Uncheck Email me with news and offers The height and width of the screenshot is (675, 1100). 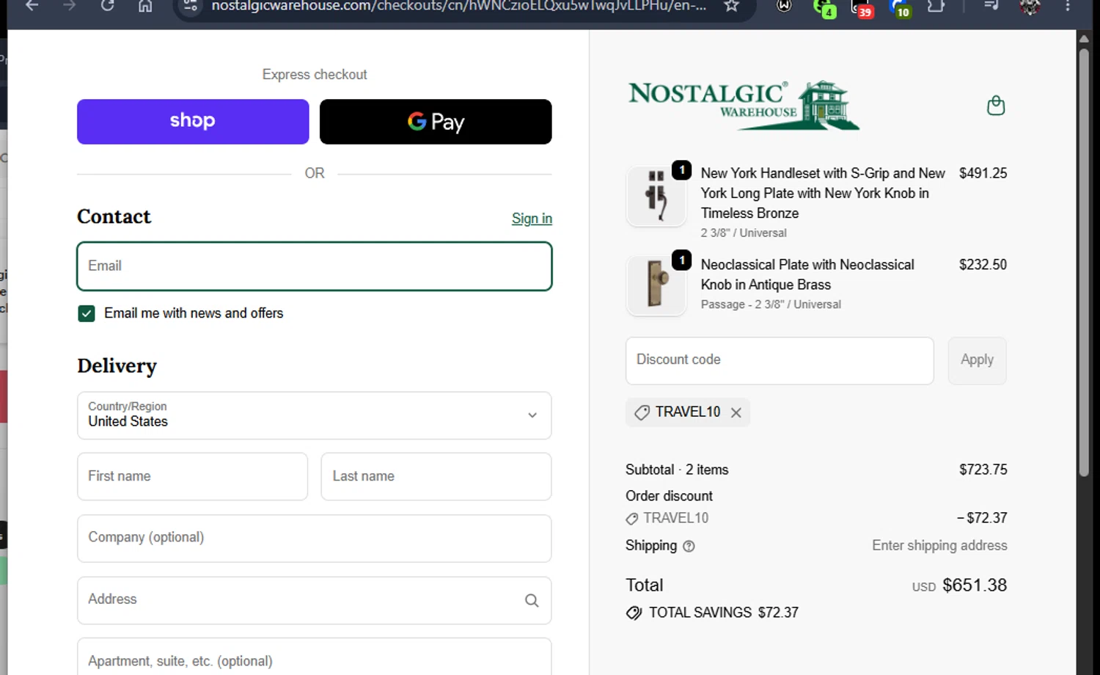(x=87, y=314)
